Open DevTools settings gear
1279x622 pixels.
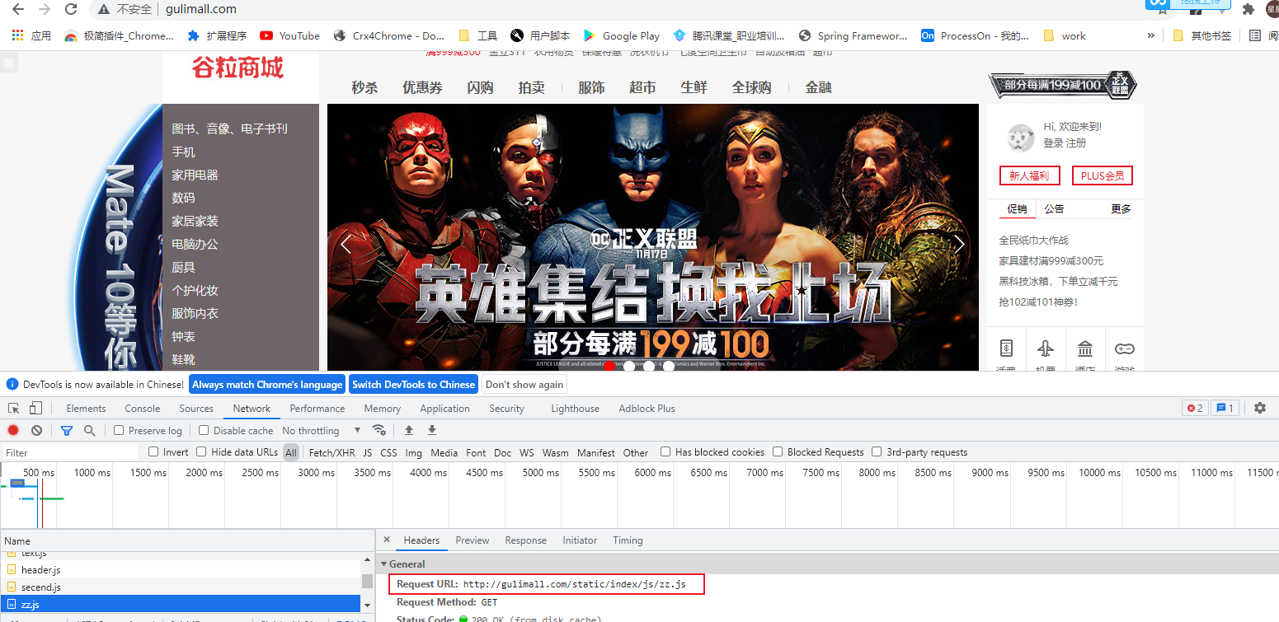coord(1259,408)
